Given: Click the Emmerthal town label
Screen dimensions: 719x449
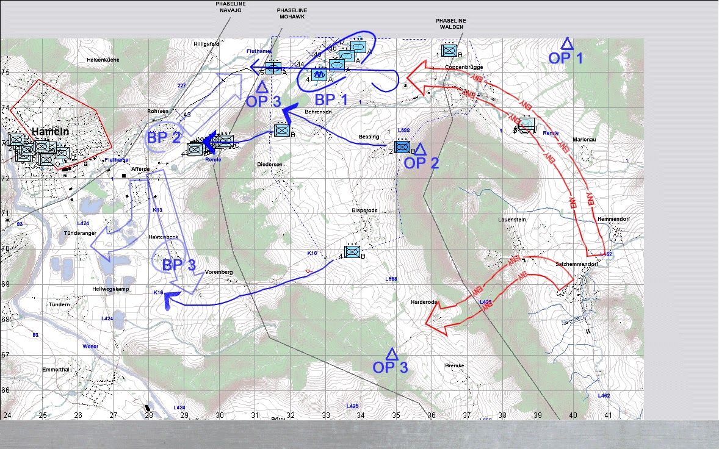Looking at the screenshot, I should click(56, 370).
